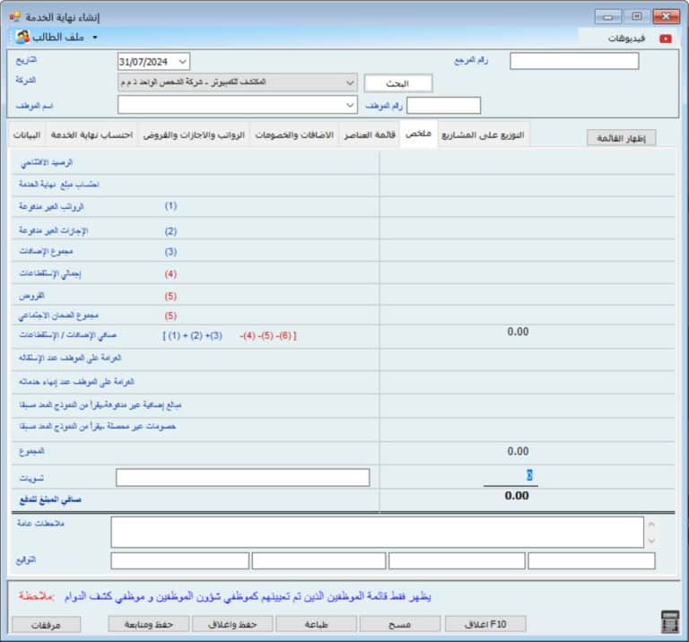
Task: Click the إظهار القائمة show list button
Action: tap(622, 138)
